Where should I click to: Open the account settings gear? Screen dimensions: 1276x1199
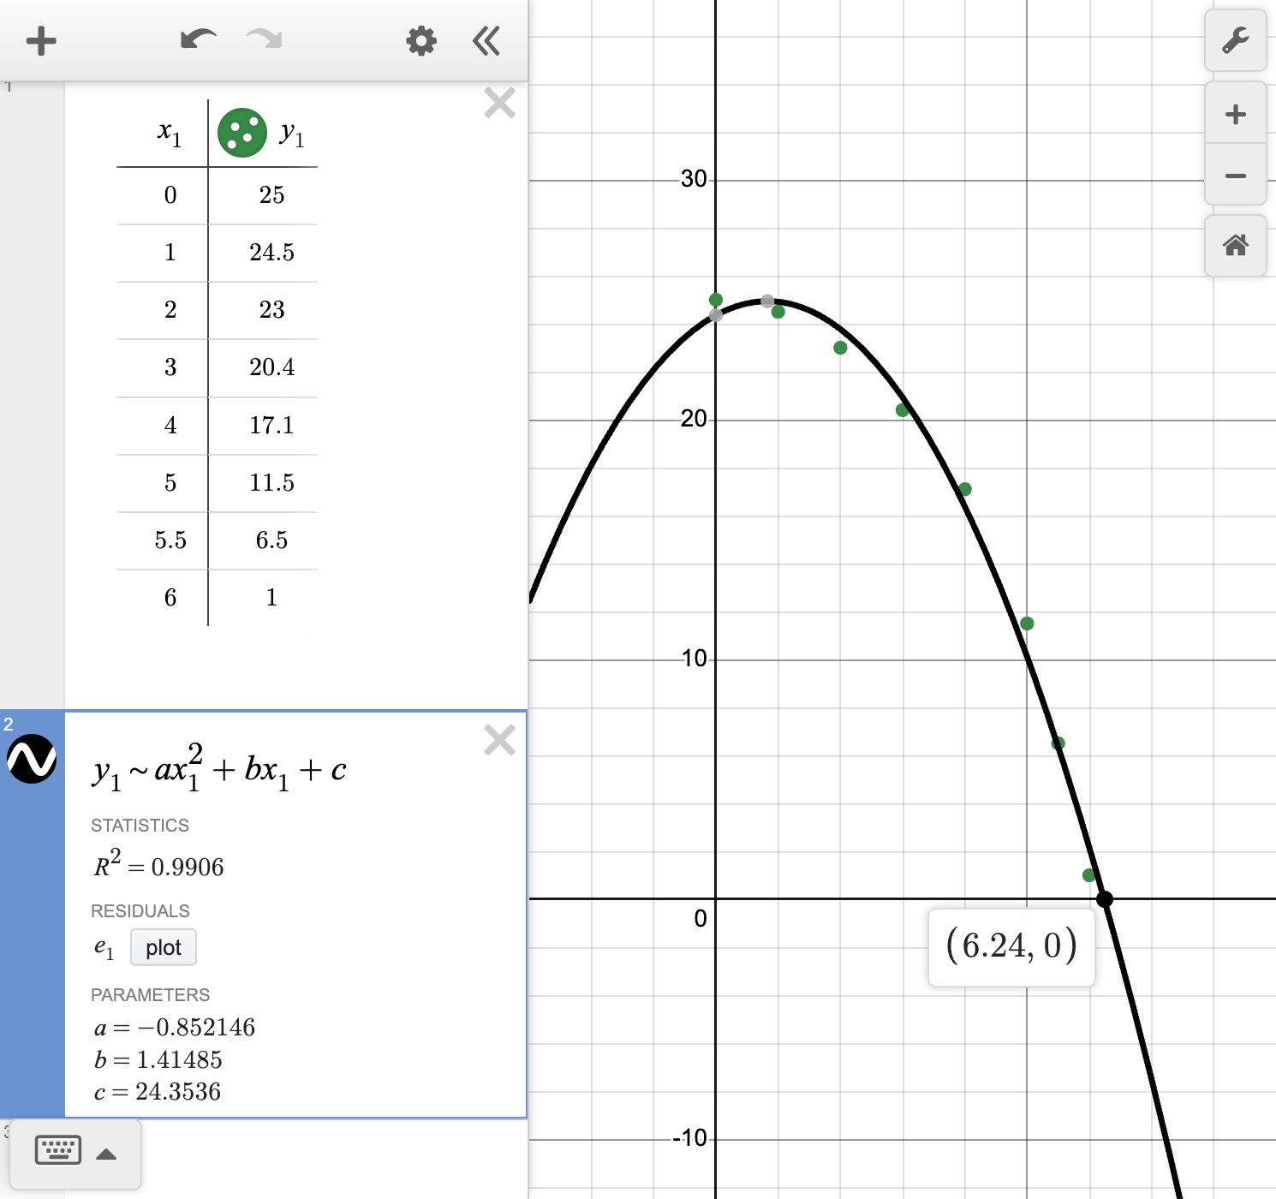point(420,40)
